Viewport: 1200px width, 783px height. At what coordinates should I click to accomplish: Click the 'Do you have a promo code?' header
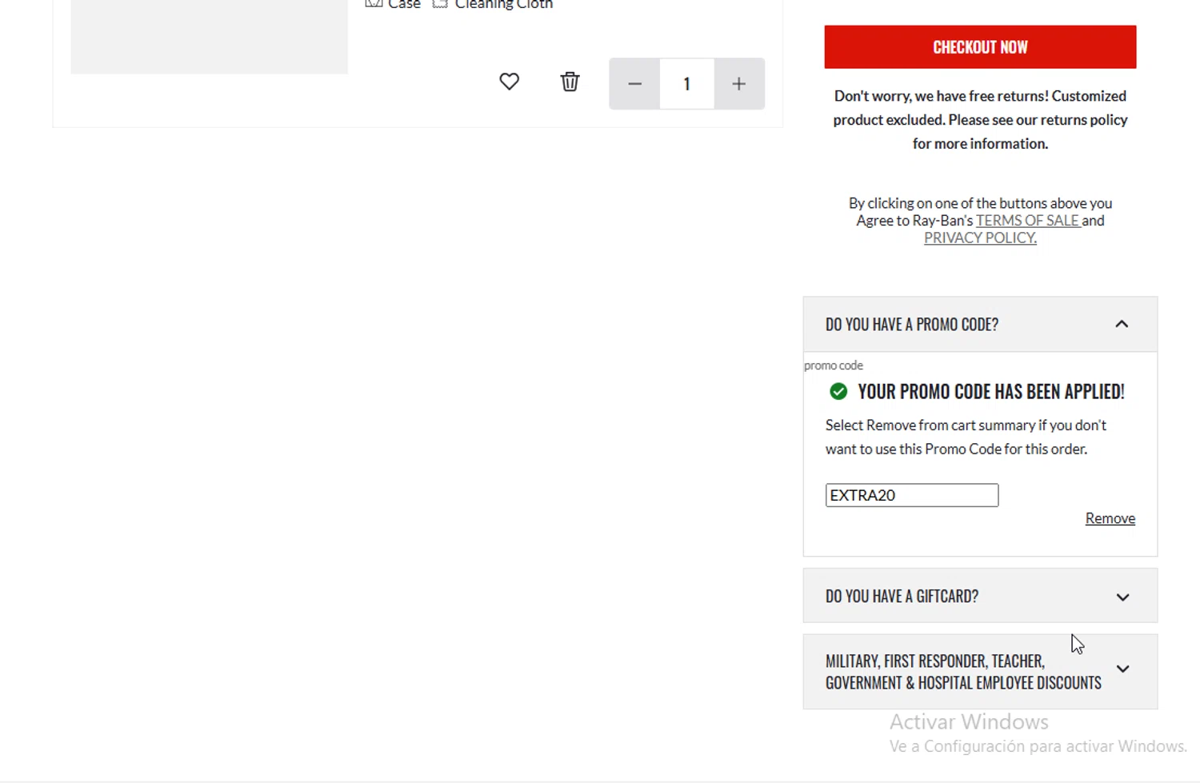[x=980, y=324]
